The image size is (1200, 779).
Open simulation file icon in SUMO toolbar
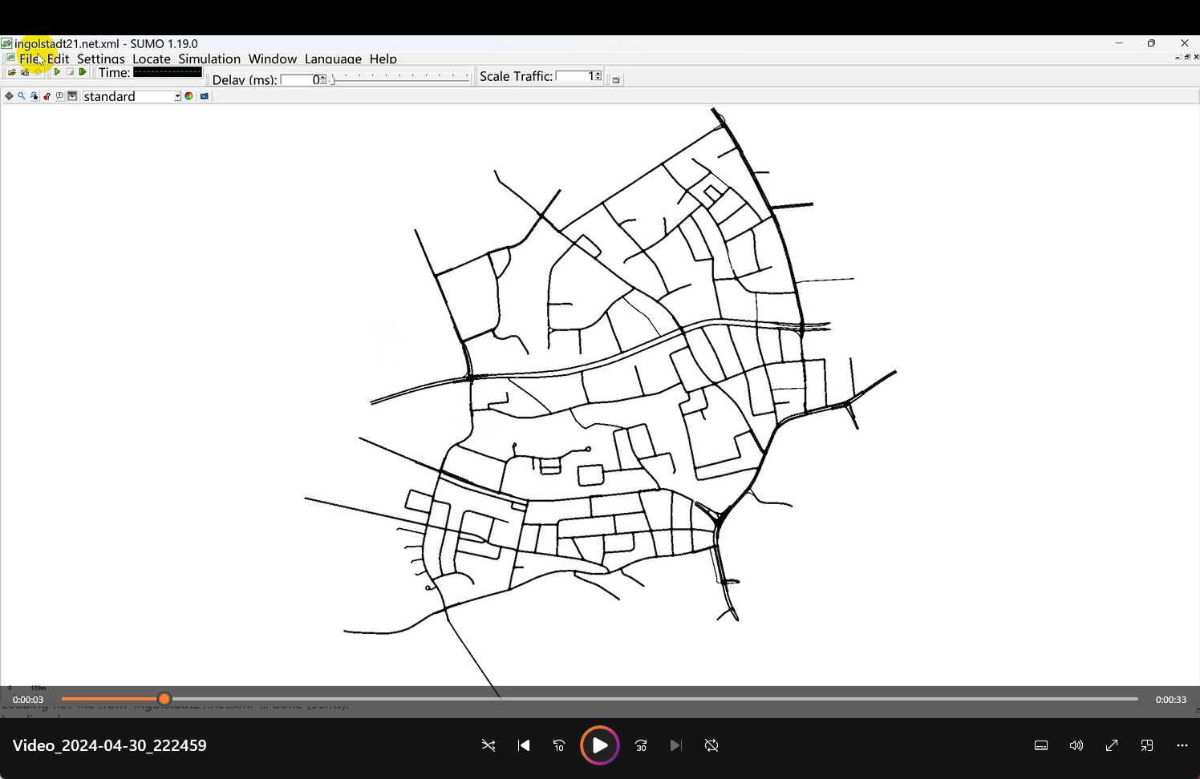click(x=12, y=72)
